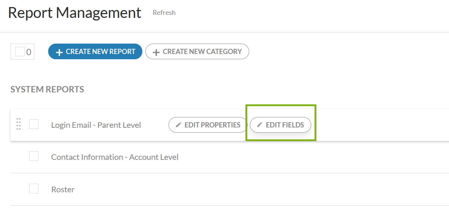Check the Login Email - Parent Level checkbox
The height and width of the screenshot is (215, 449).
pos(34,124)
